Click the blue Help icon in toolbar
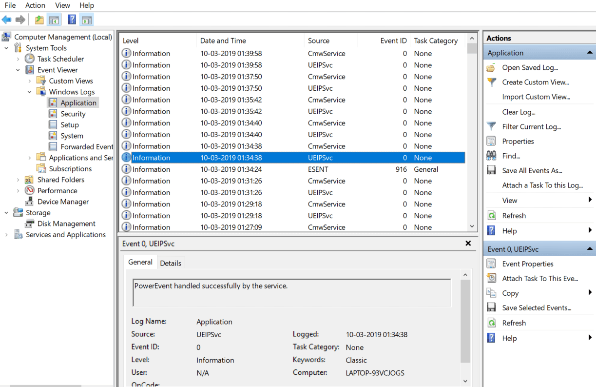This screenshot has height=387, width=596. click(x=72, y=20)
